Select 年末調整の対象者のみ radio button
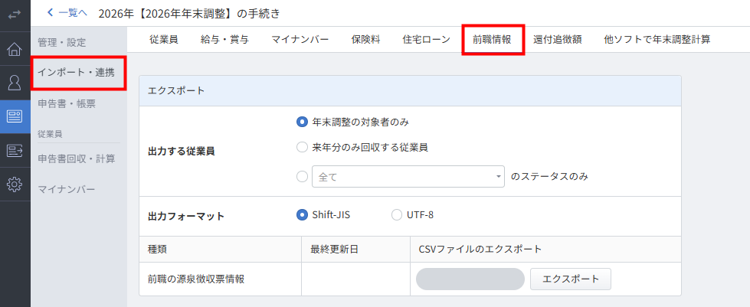The height and width of the screenshot is (307, 750). (x=302, y=122)
